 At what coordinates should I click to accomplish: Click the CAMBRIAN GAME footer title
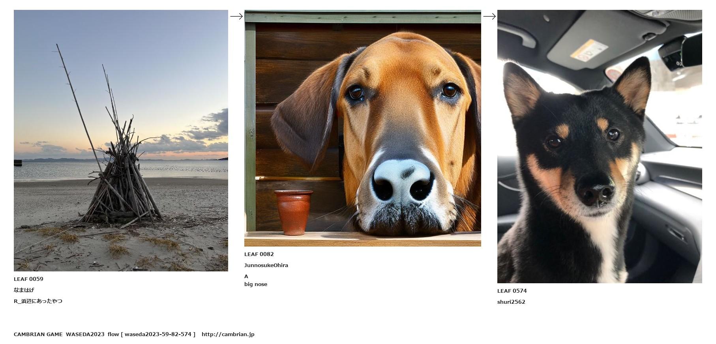point(38,334)
